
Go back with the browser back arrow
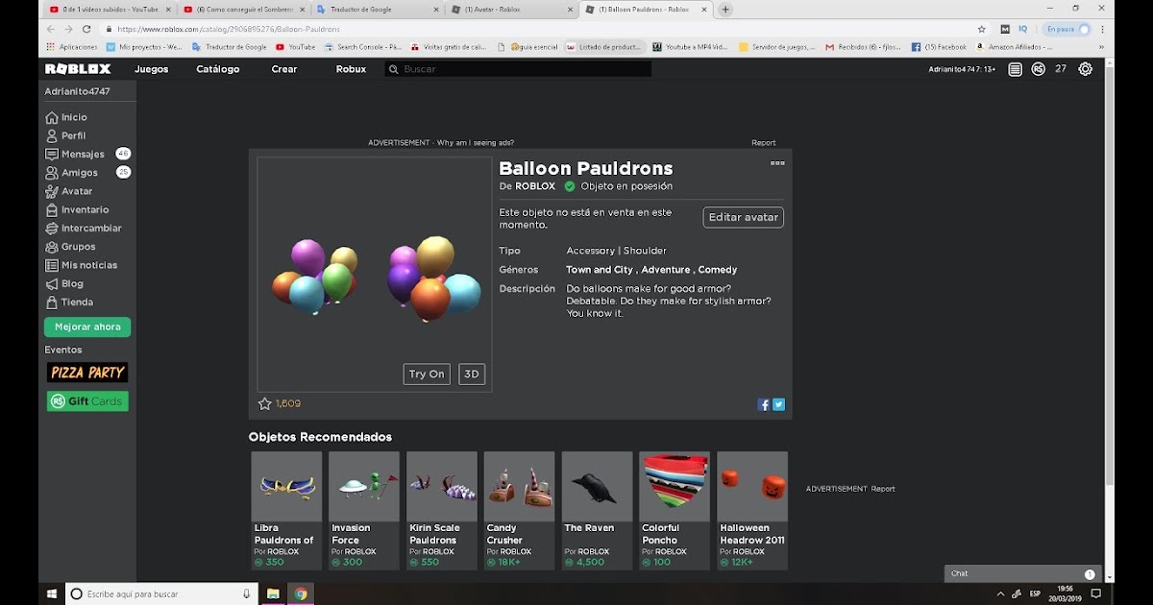point(51,29)
